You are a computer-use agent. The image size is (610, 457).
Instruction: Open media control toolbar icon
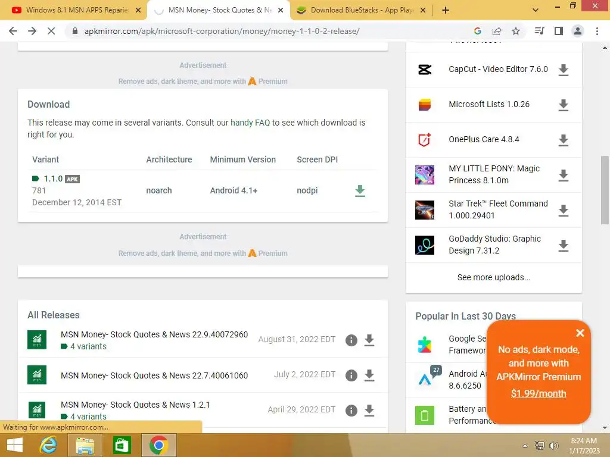tap(539, 31)
